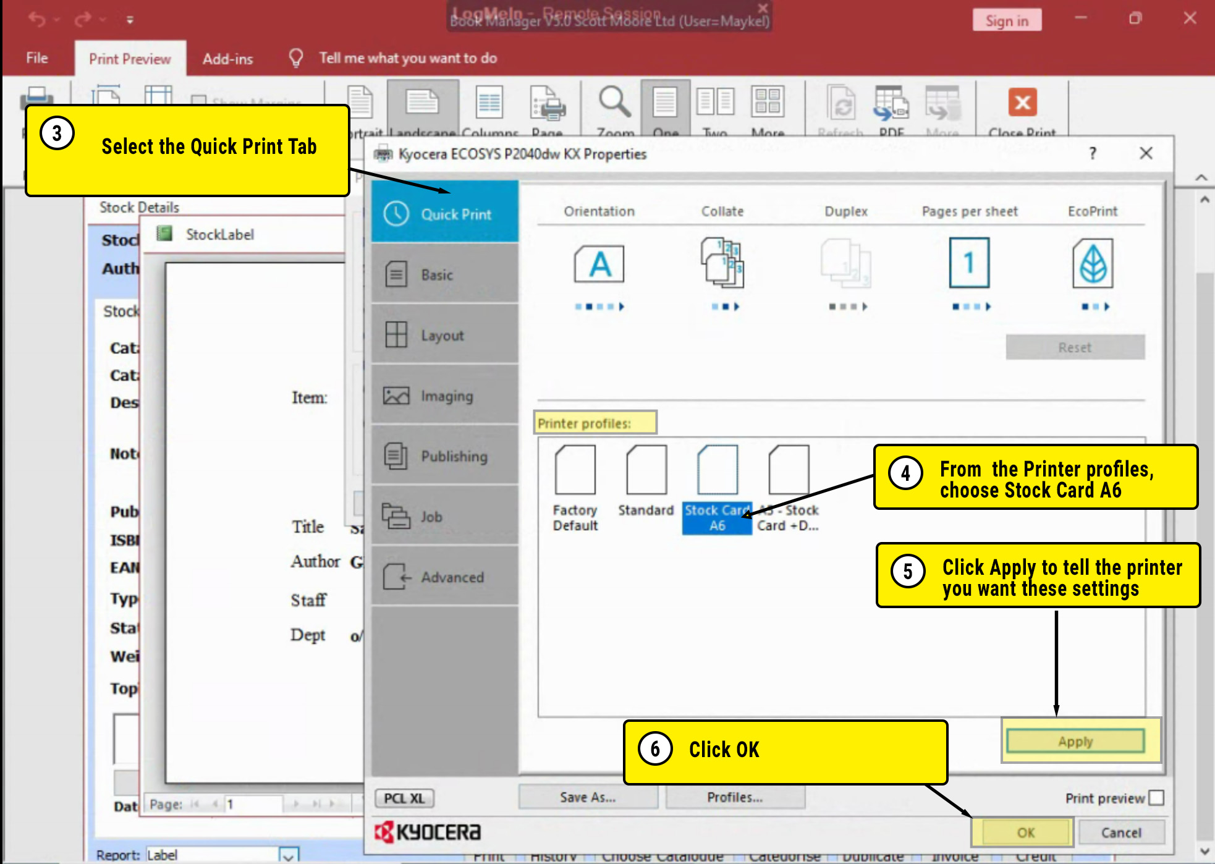Open the Publishing tab

[445, 455]
